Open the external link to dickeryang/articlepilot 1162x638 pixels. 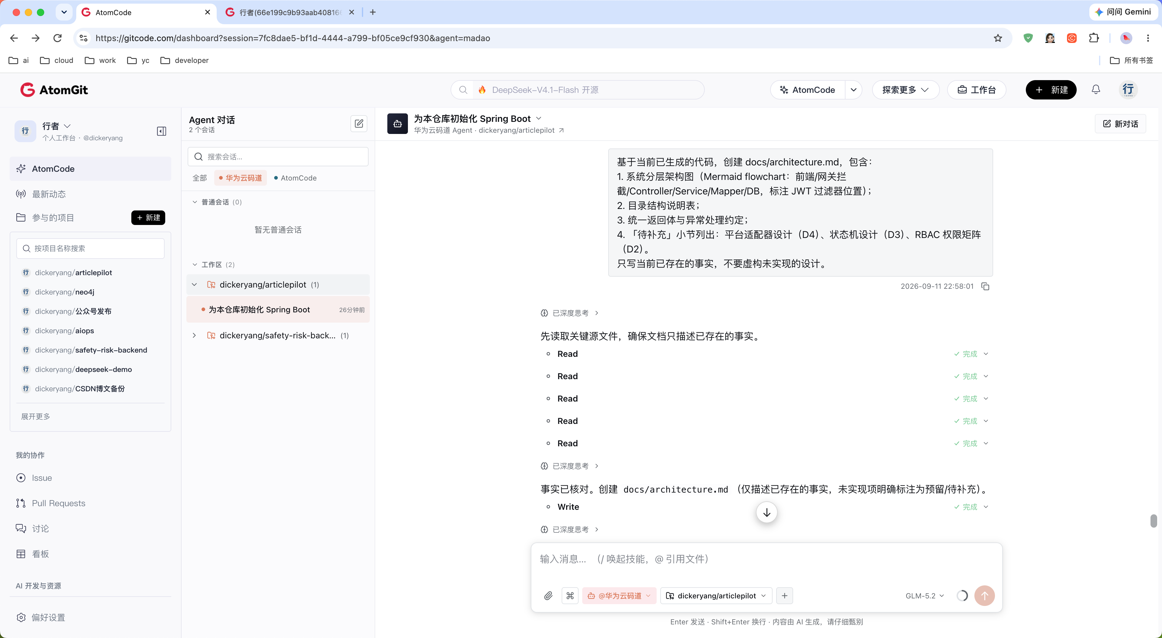[x=561, y=130]
